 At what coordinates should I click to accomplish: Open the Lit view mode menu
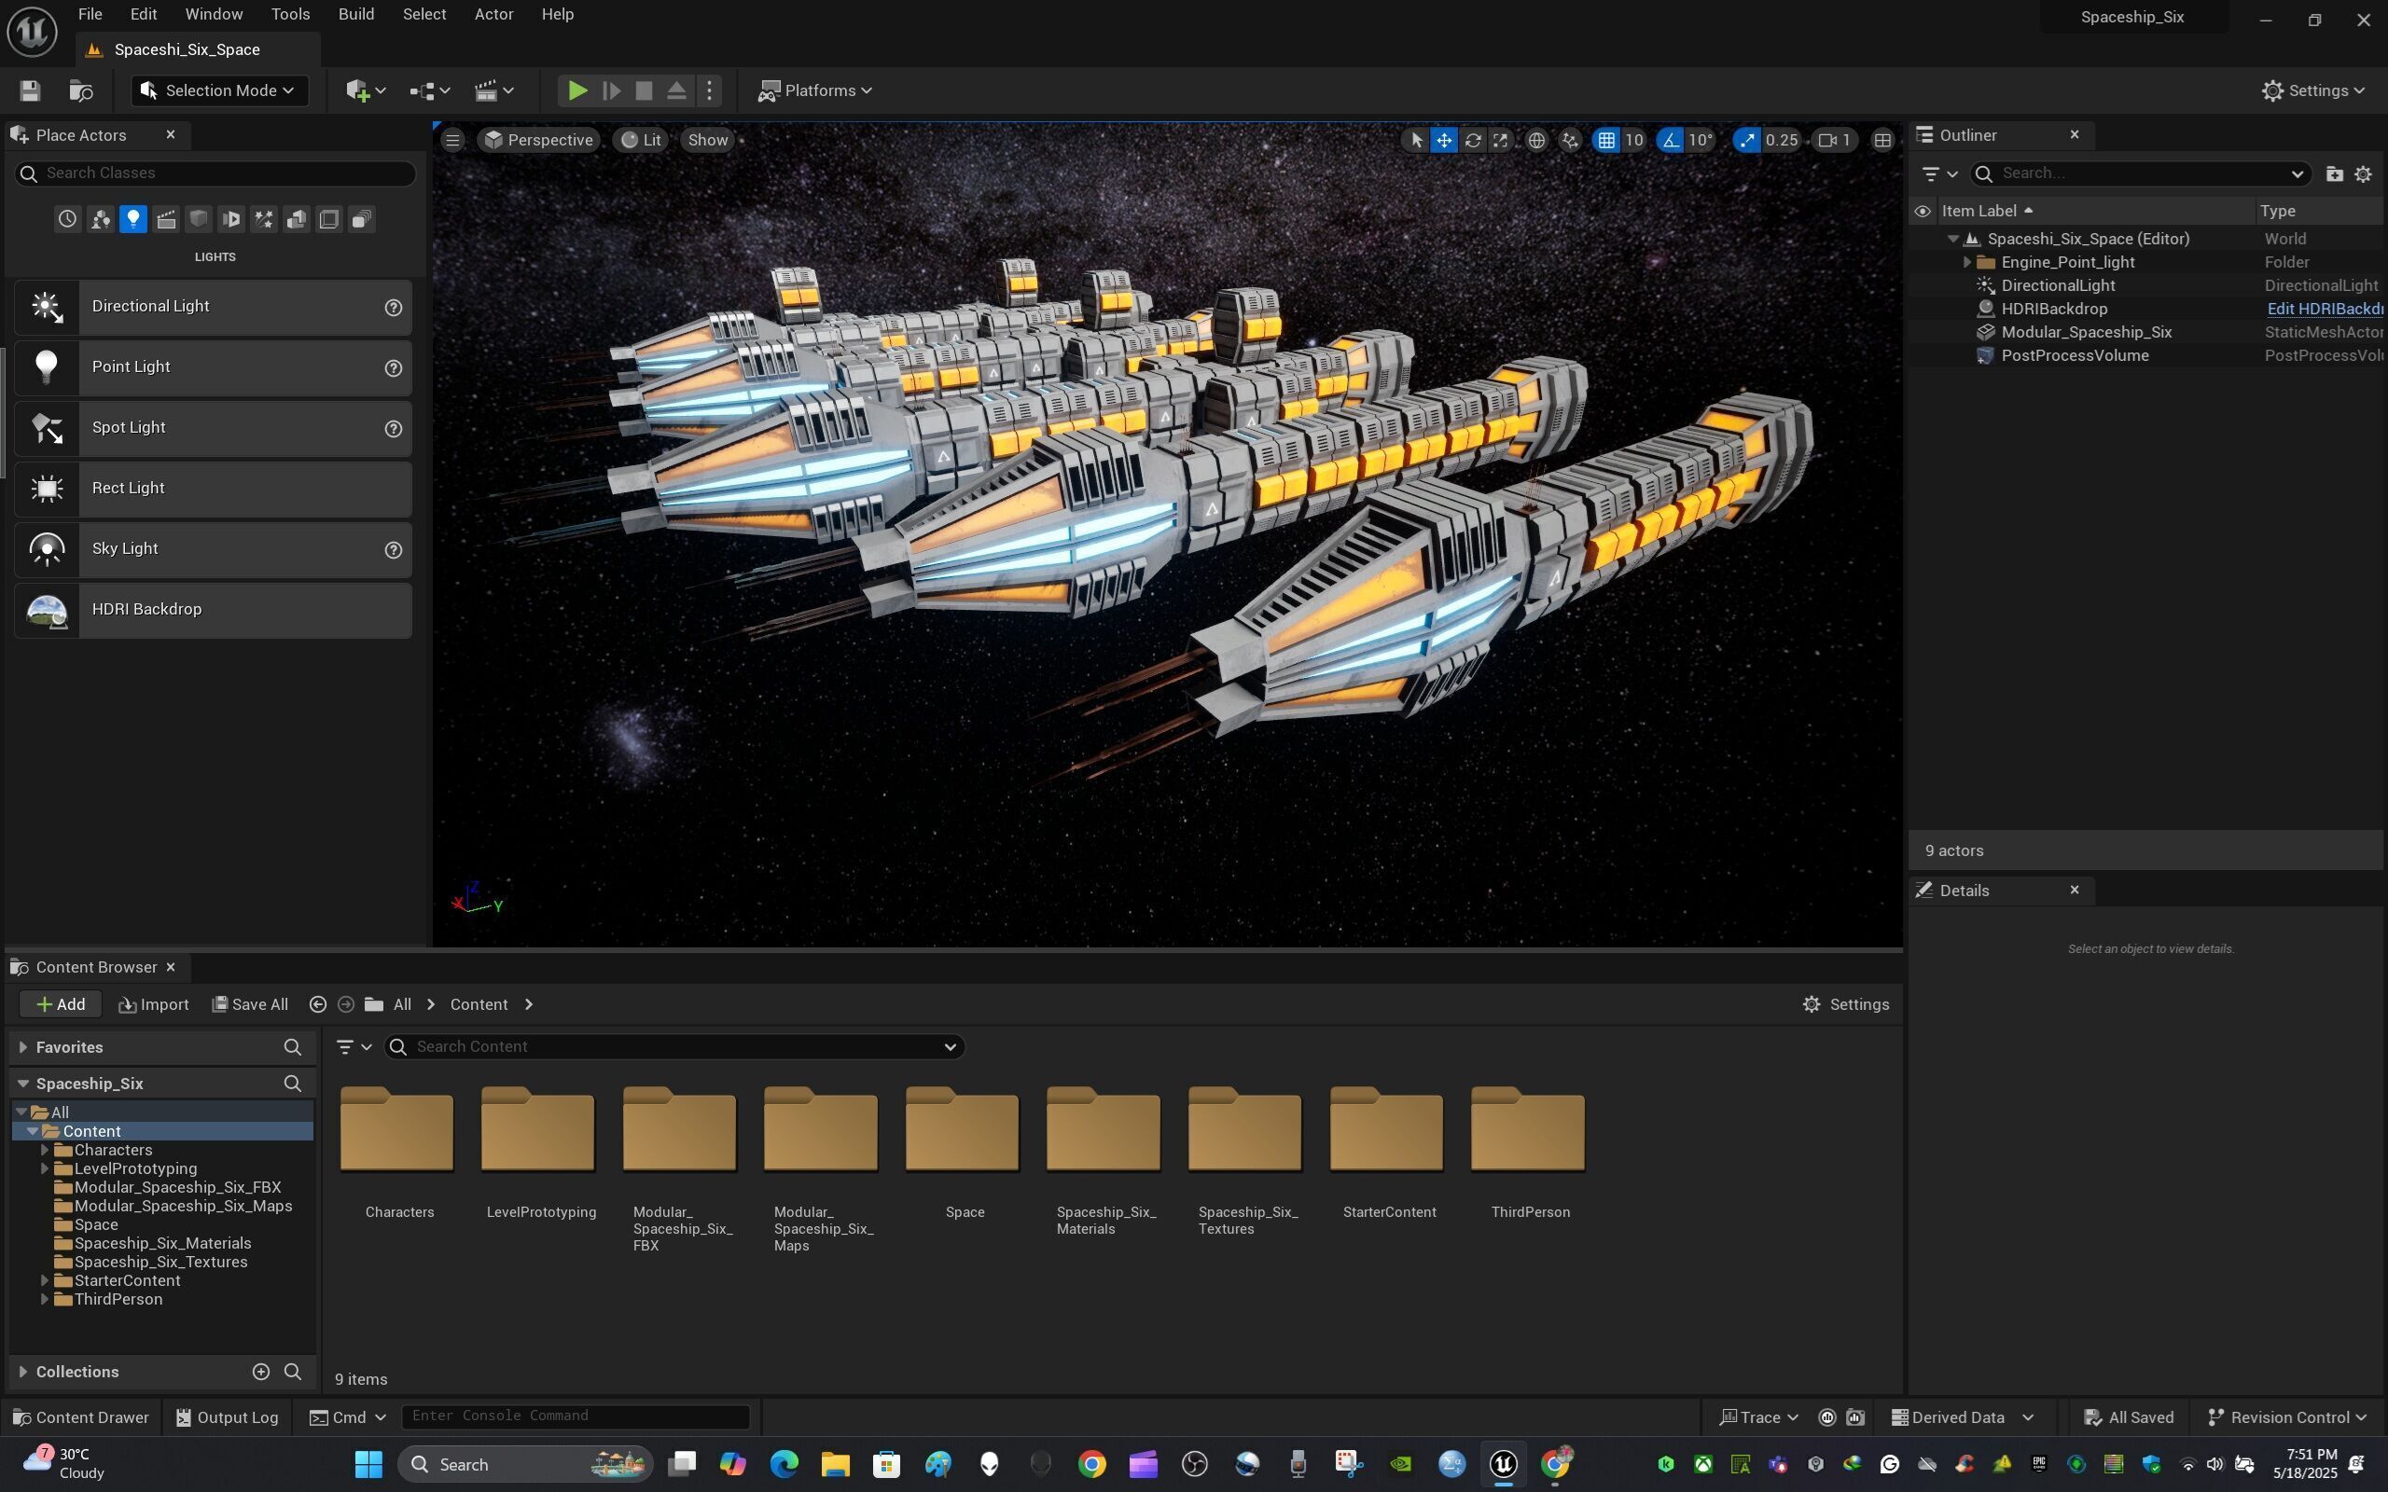(642, 140)
